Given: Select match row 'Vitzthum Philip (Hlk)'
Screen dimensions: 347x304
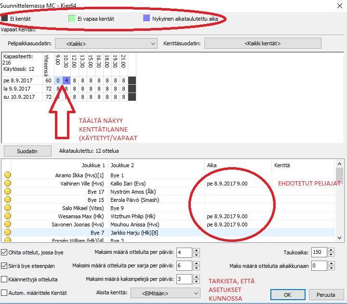Looking at the screenshot, I should point(133,216).
